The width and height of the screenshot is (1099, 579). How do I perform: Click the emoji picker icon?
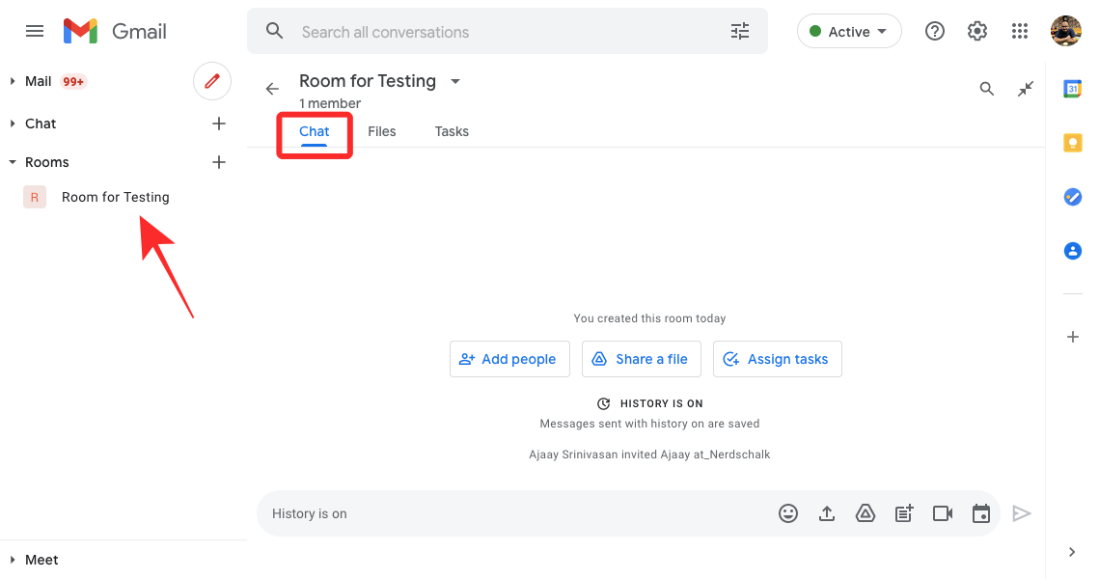coord(788,513)
